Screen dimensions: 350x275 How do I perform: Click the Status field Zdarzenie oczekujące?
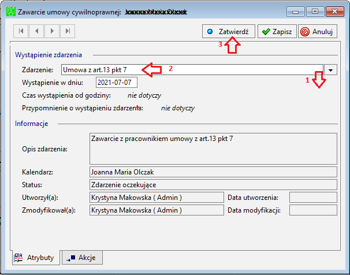click(213, 185)
